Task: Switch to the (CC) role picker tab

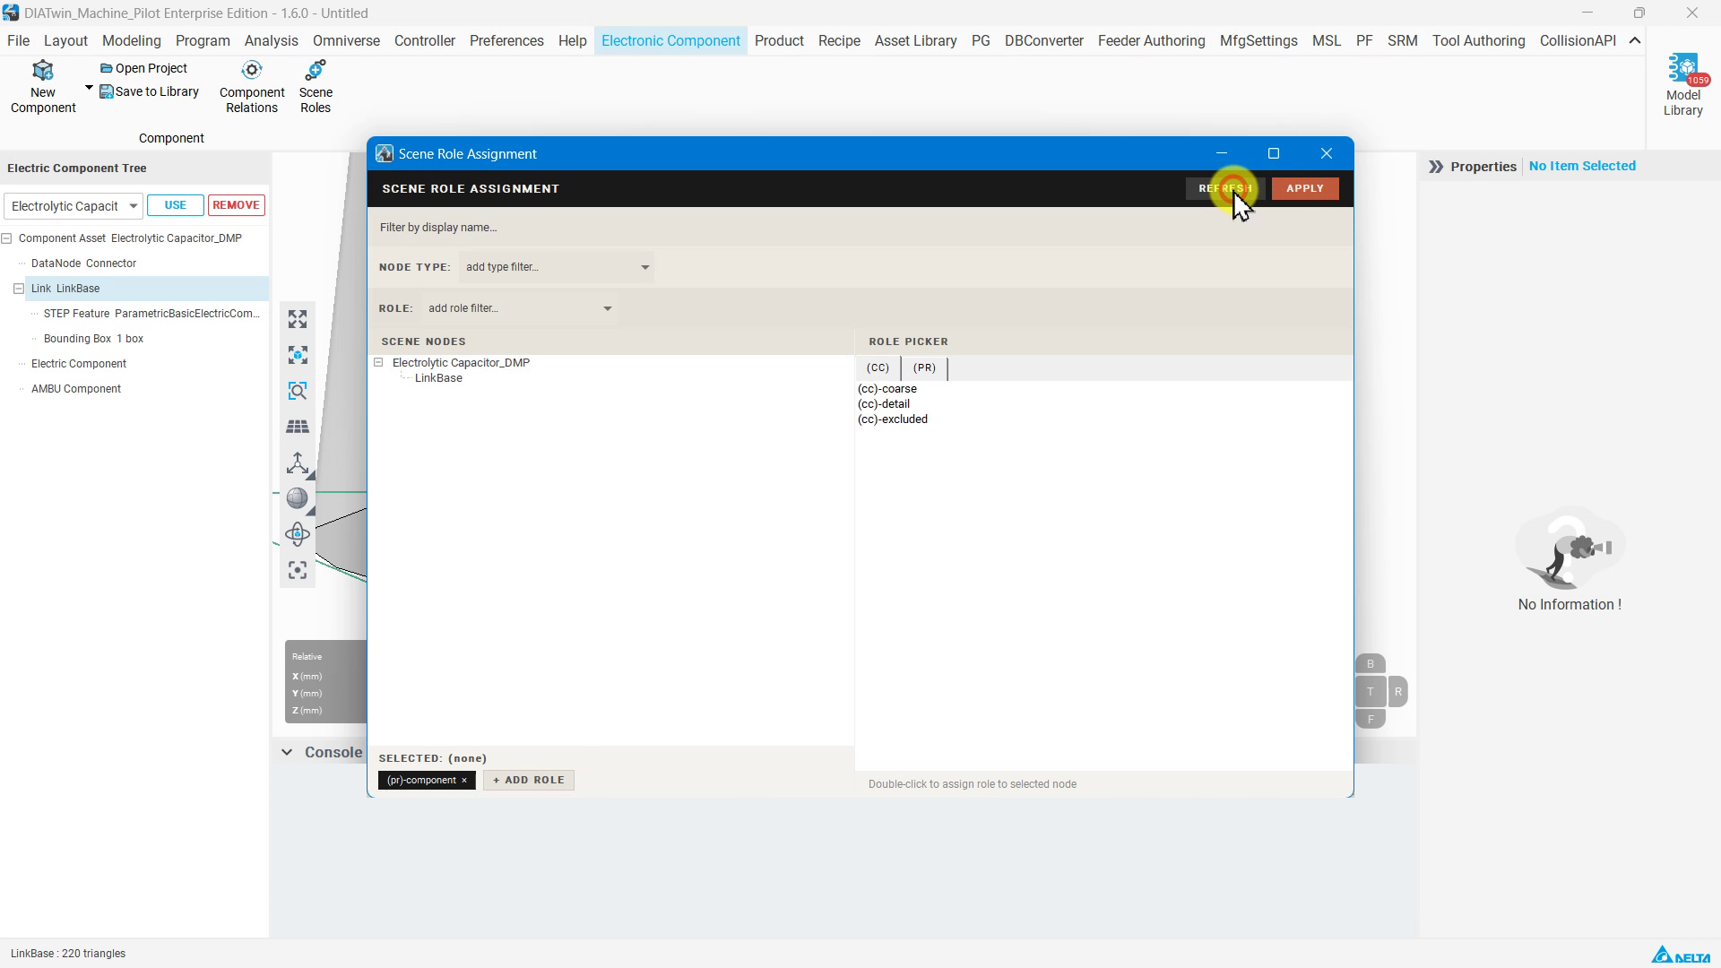Action: (x=878, y=368)
